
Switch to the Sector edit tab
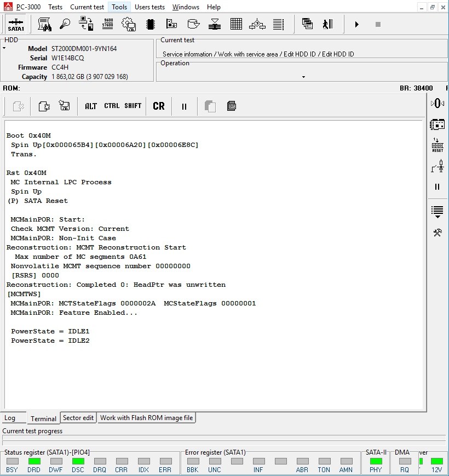click(78, 418)
